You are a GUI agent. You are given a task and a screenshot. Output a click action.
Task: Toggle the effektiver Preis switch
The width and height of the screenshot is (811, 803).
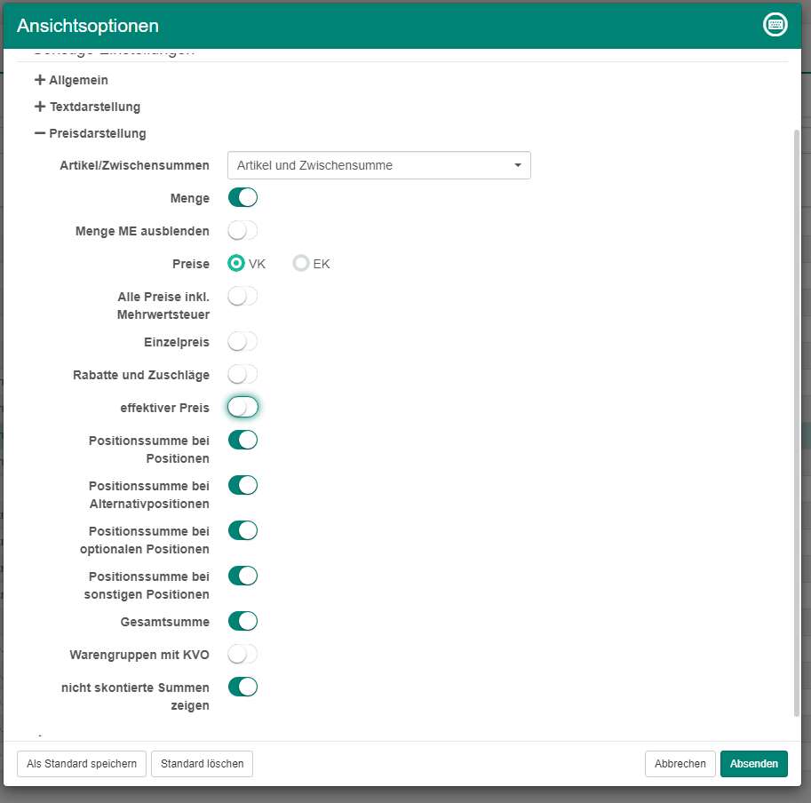pos(243,407)
